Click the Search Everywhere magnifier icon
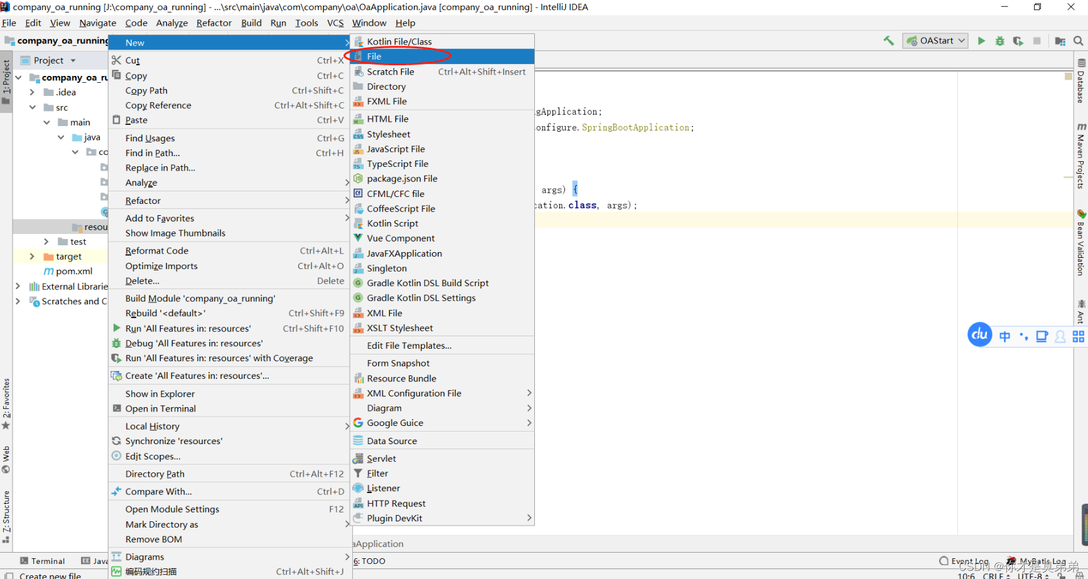Viewport: 1088px width, 579px height. pyautogui.click(x=1079, y=41)
